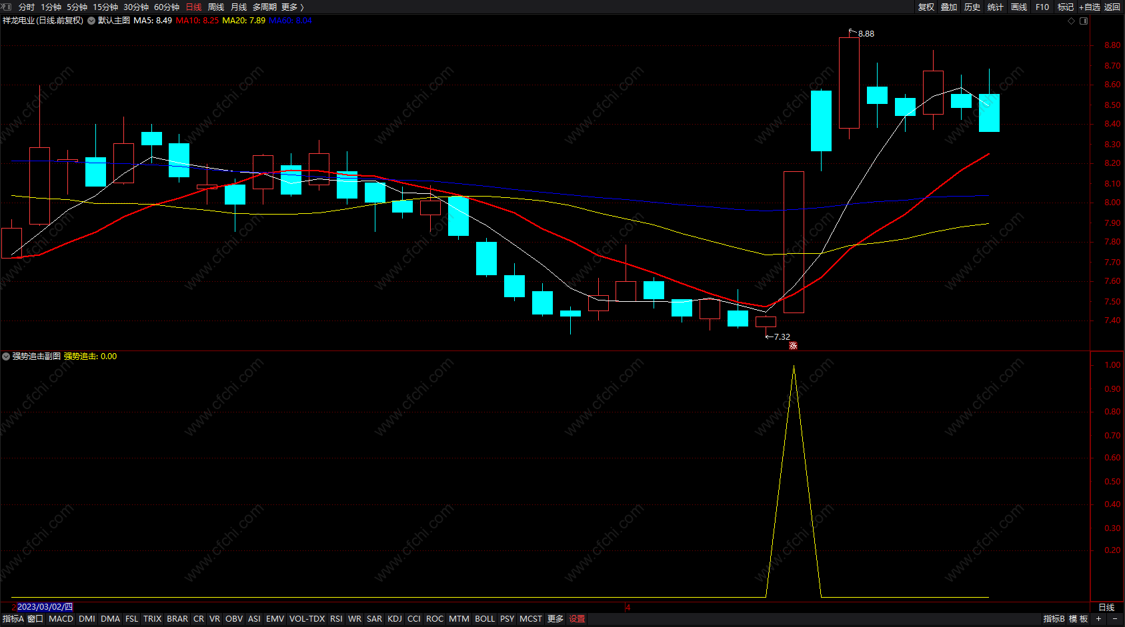Select the CCI indicator

(x=414, y=618)
